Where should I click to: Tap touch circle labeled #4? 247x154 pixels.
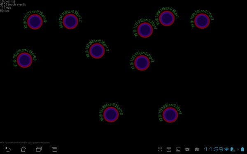[202, 21]
